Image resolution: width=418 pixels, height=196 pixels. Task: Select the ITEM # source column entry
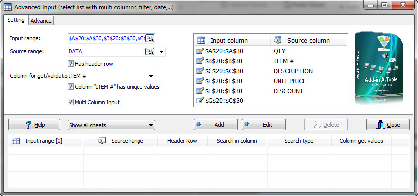click(283, 61)
